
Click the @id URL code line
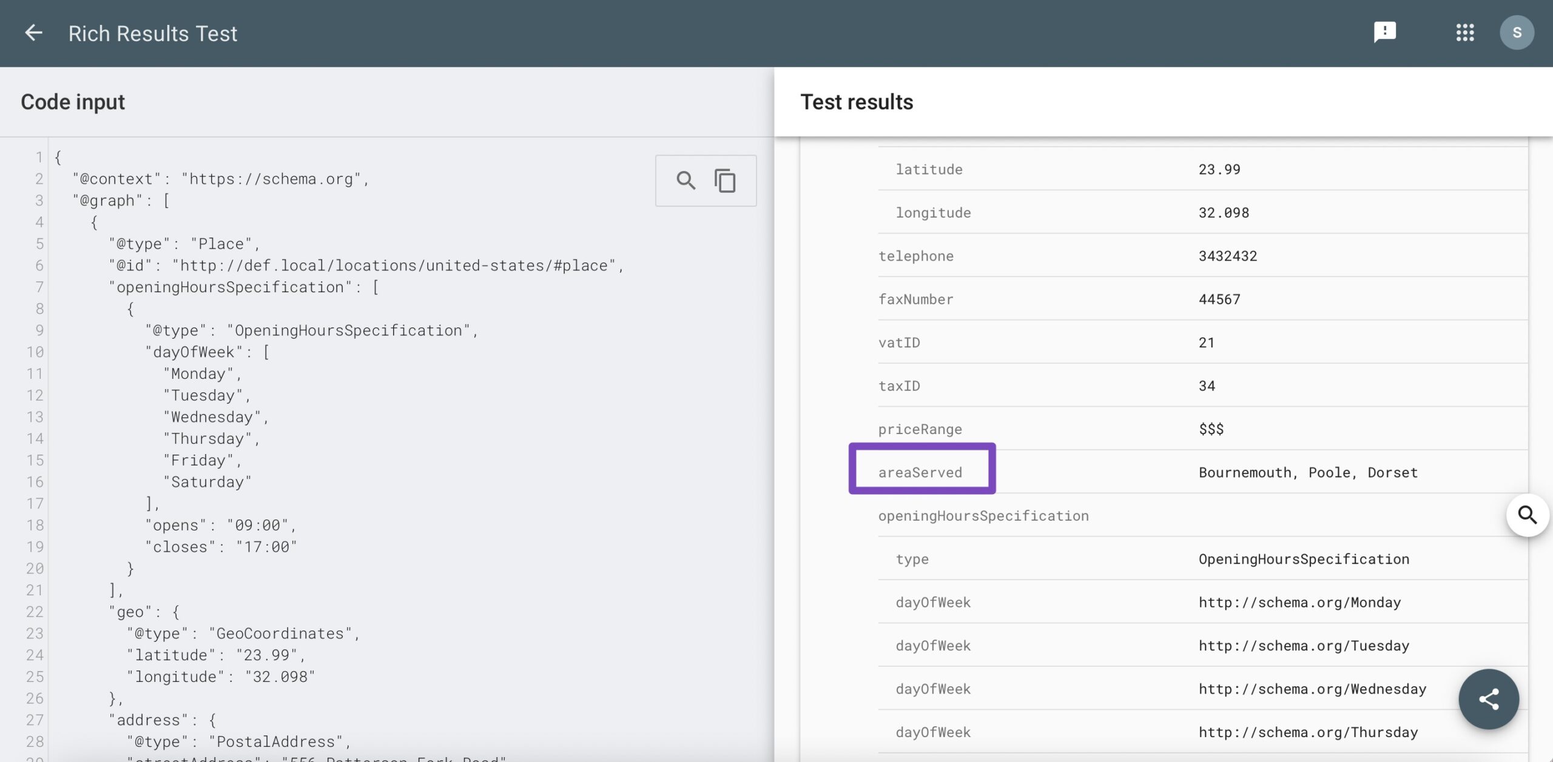point(366,266)
